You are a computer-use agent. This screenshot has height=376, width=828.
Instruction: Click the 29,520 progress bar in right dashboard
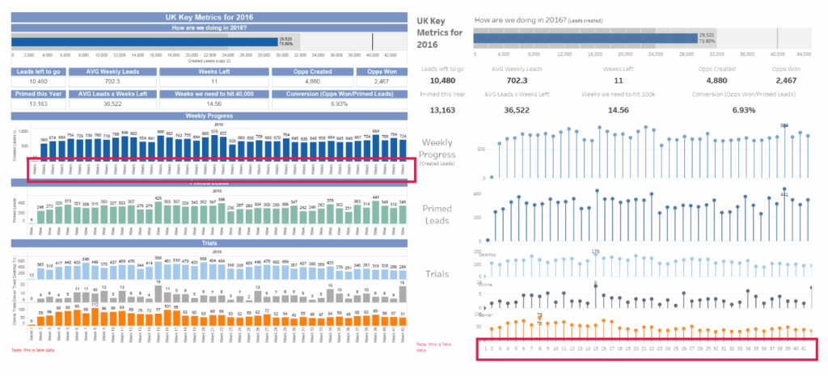[585, 37]
